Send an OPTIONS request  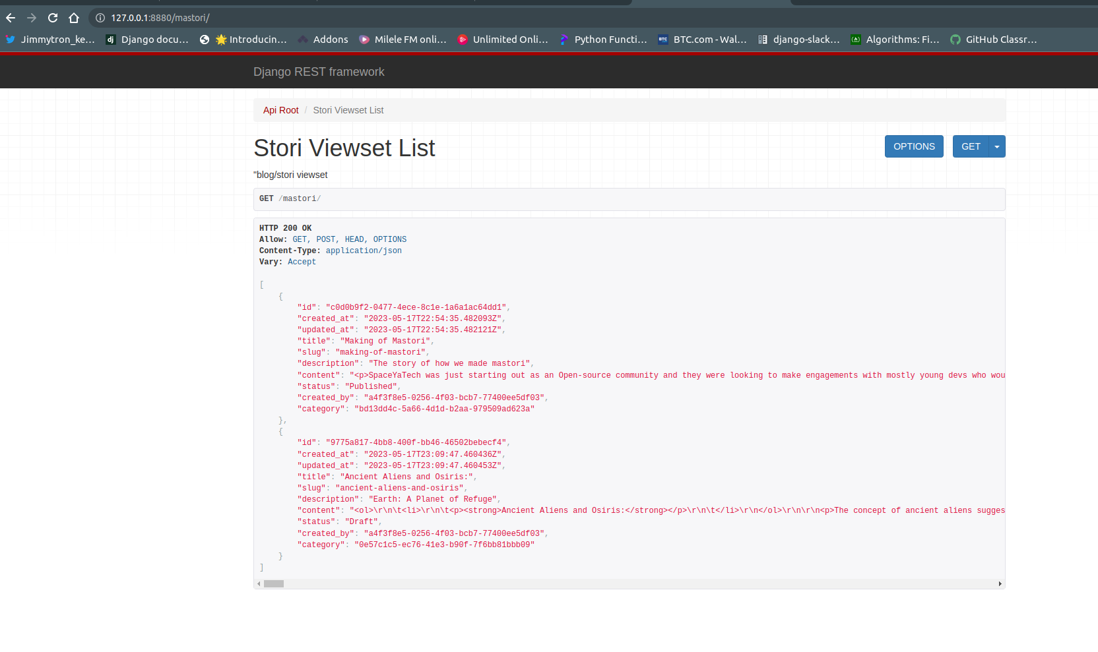click(x=914, y=146)
